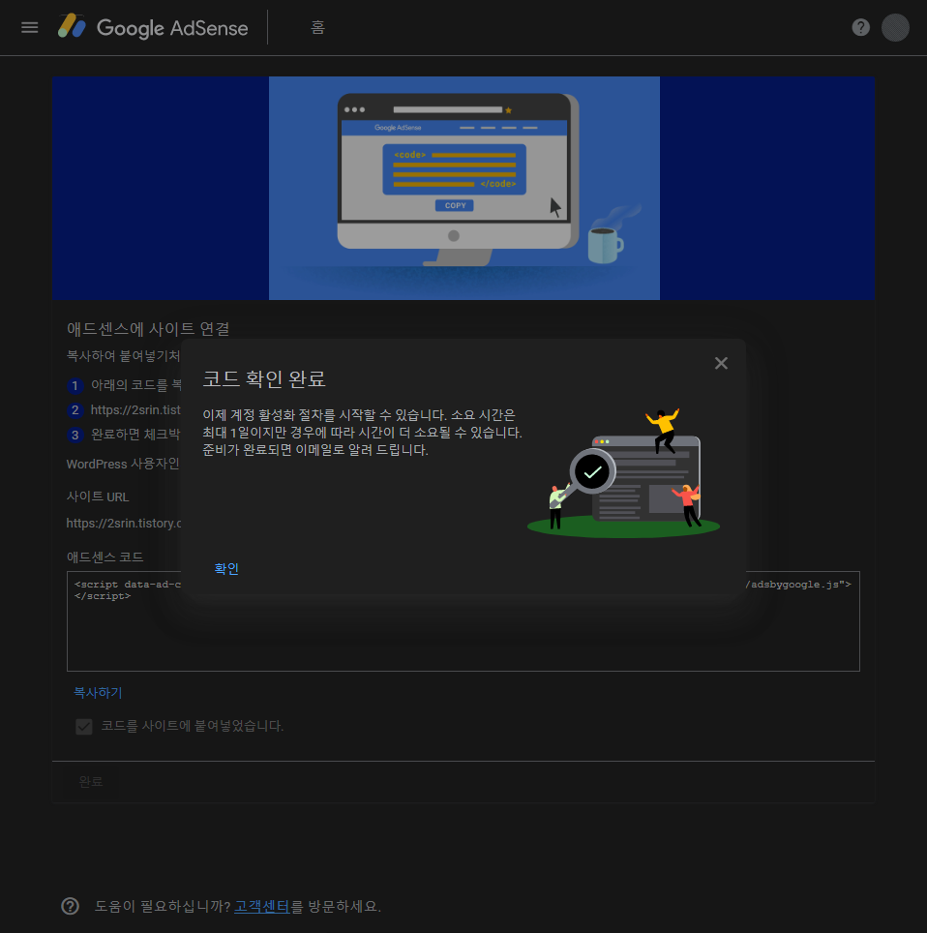
Task: Click the help circle icon in footer
Action: [71, 906]
